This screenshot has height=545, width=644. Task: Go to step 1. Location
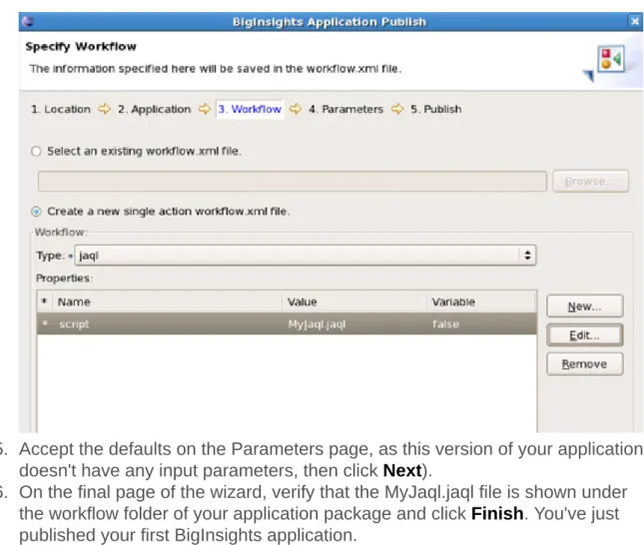61,109
